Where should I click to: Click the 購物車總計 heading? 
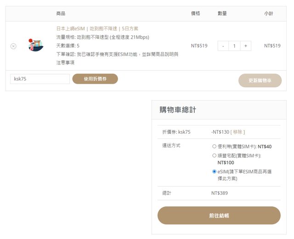(178, 110)
